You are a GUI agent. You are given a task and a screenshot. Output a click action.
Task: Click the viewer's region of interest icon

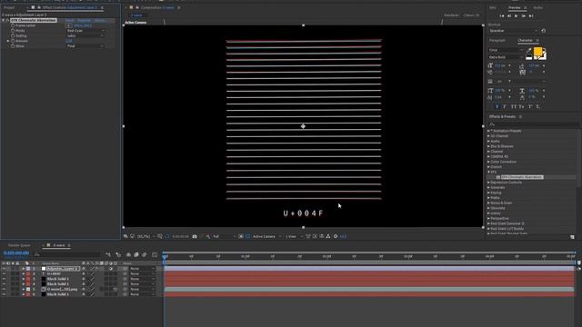241,236
